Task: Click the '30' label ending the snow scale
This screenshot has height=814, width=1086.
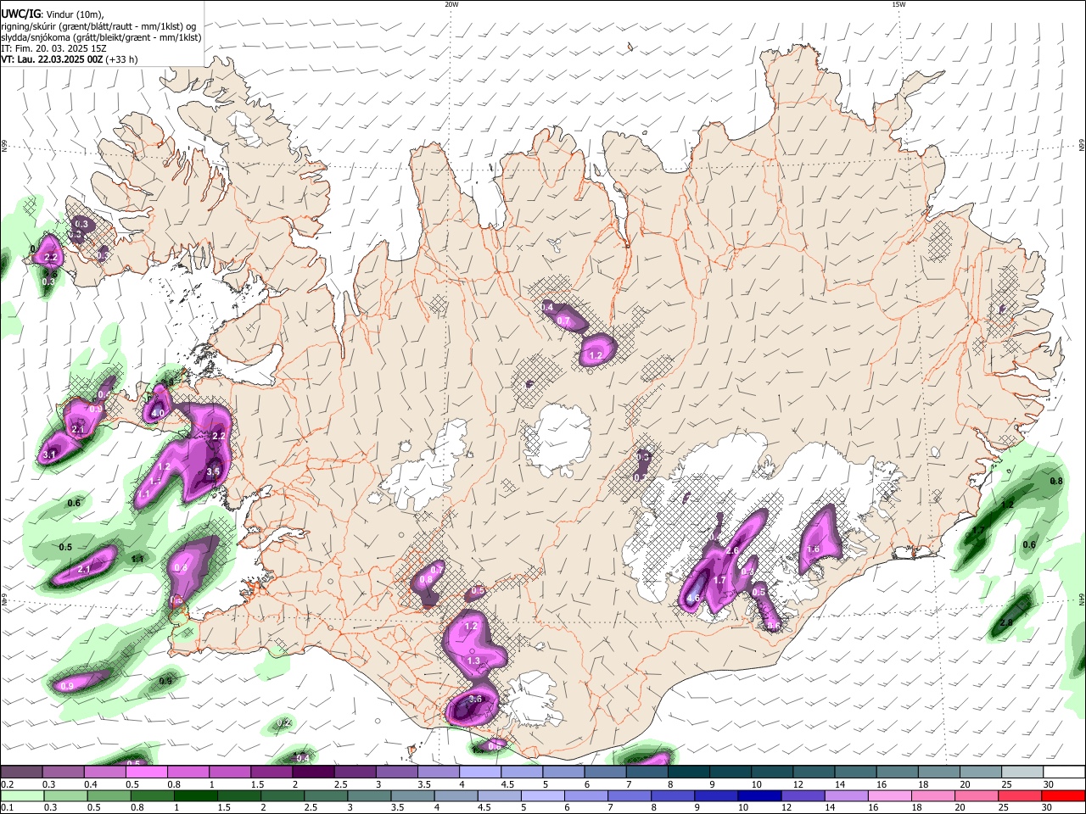Action: tap(1049, 784)
